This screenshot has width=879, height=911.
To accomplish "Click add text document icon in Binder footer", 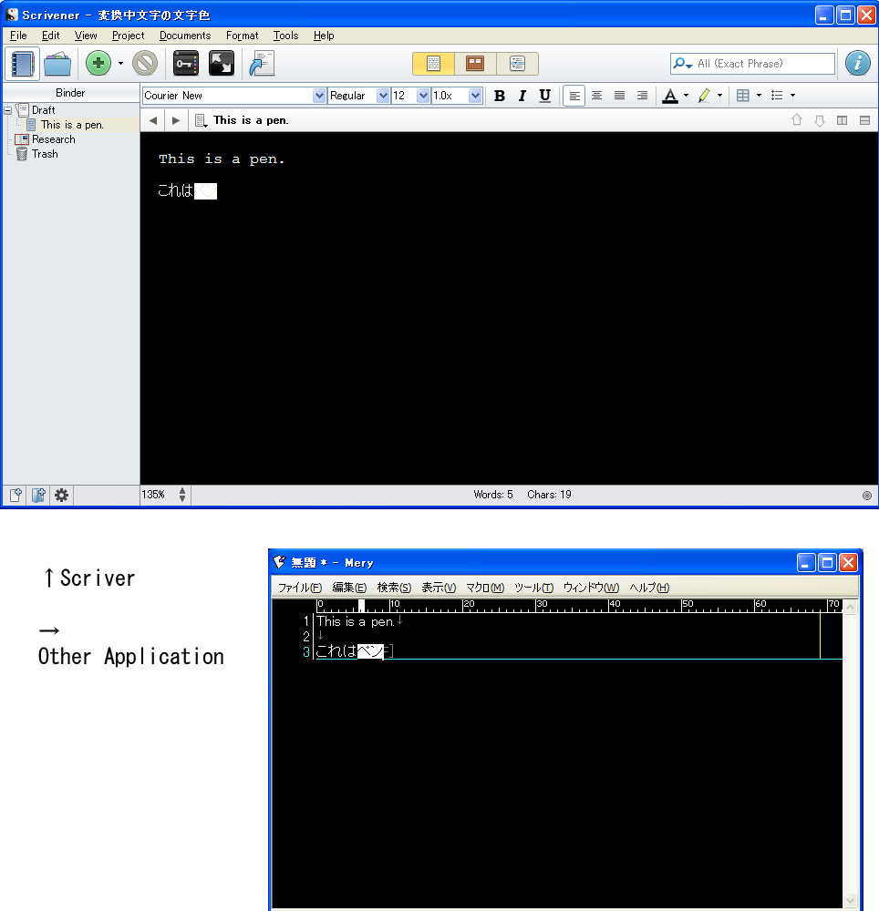I will pyautogui.click(x=16, y=495).
